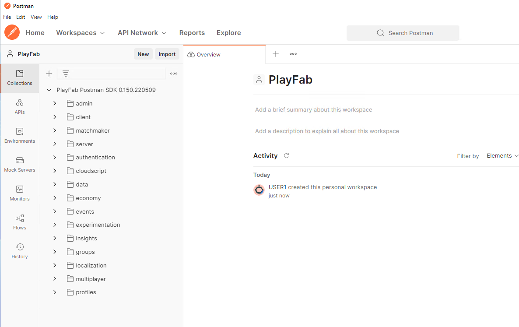Viewport: 519px width, 327px height.
Task: Open the Collections panel in sidebar
Action: click(19, 78)
